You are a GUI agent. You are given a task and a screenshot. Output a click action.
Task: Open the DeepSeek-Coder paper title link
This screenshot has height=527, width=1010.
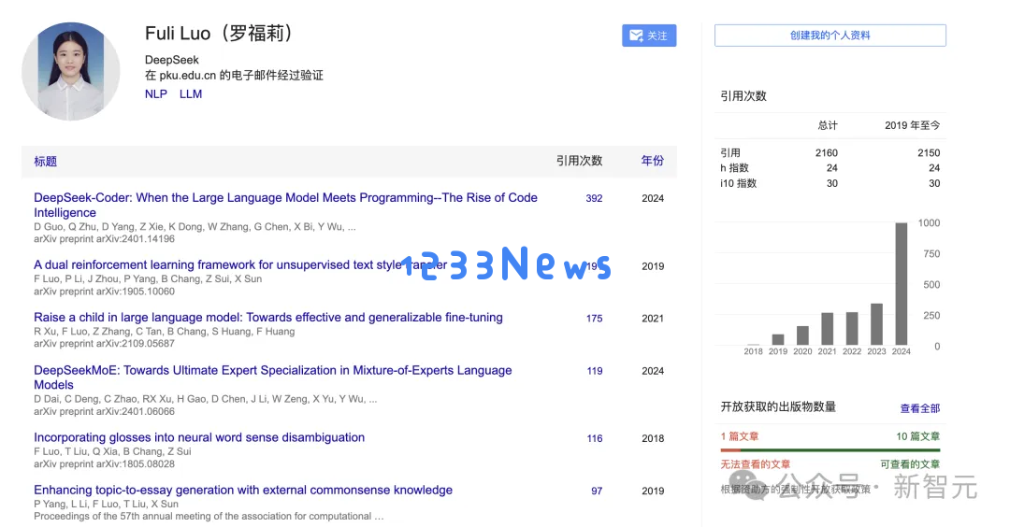pos(285,206)
